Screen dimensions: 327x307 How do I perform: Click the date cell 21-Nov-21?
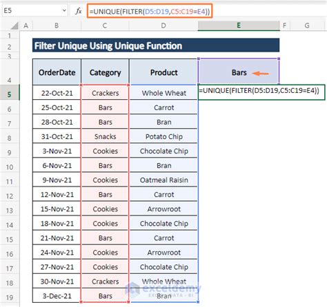pyautogui.click(x=57, y=237)
